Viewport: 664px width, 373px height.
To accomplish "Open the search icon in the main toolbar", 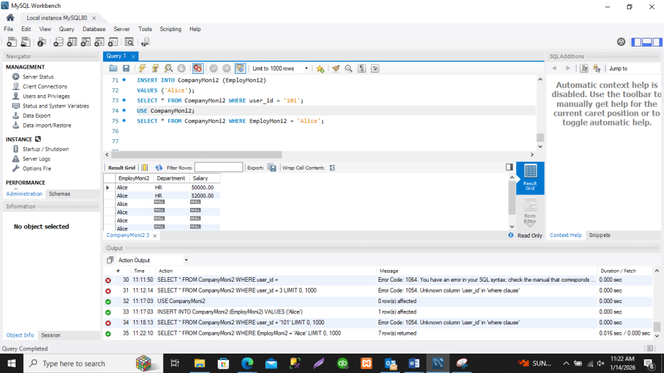I will [x=128, y=41].
